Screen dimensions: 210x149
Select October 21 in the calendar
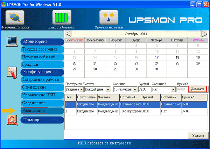tap(95, 63)
